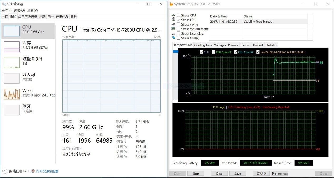334x178 pixels.
Task: Select the 内存 performance thumbnail
Action: click(12, 47)
